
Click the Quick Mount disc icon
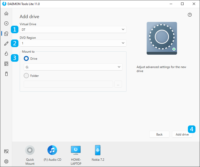coord(30,150)
